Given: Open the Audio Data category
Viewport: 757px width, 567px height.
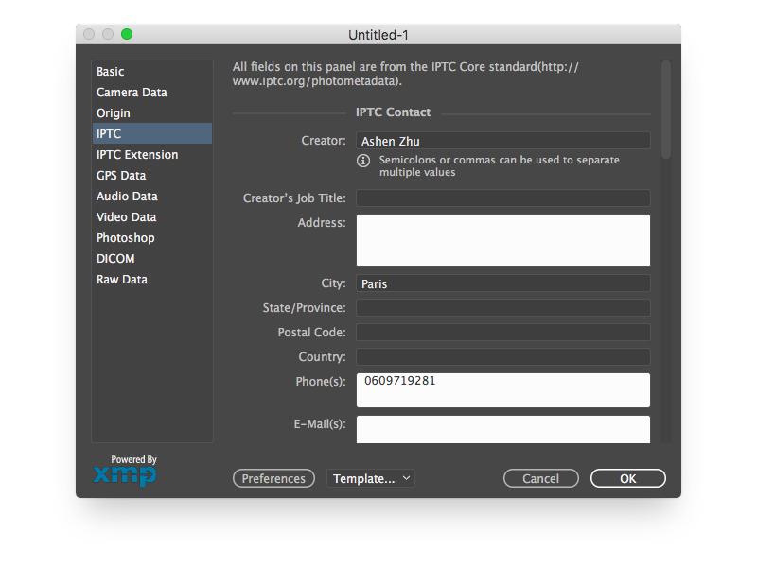Looking at the screenshot, I should (151, 196).
